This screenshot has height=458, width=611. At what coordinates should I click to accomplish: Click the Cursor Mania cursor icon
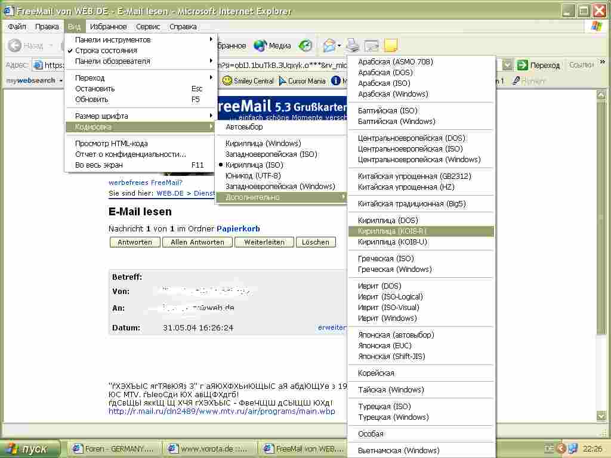(283, 81)
